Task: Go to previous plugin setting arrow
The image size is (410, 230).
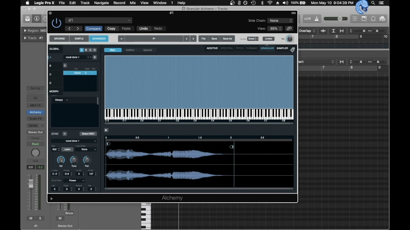Action: tap(70, 28)
